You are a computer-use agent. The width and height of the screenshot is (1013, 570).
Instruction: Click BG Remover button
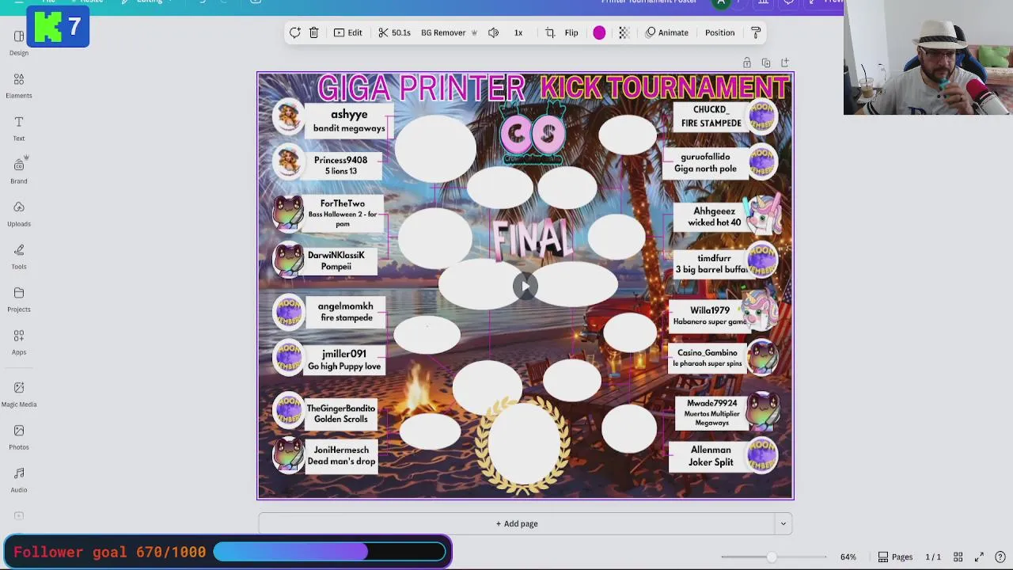pyautogui.click(x=449, y=32)
